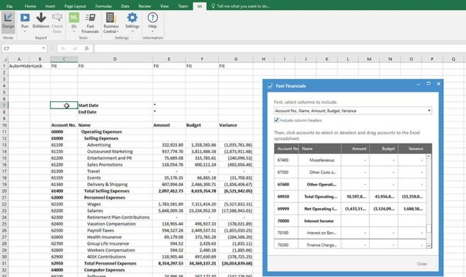Switch to the Insert tab

click(x=50, y=6)
